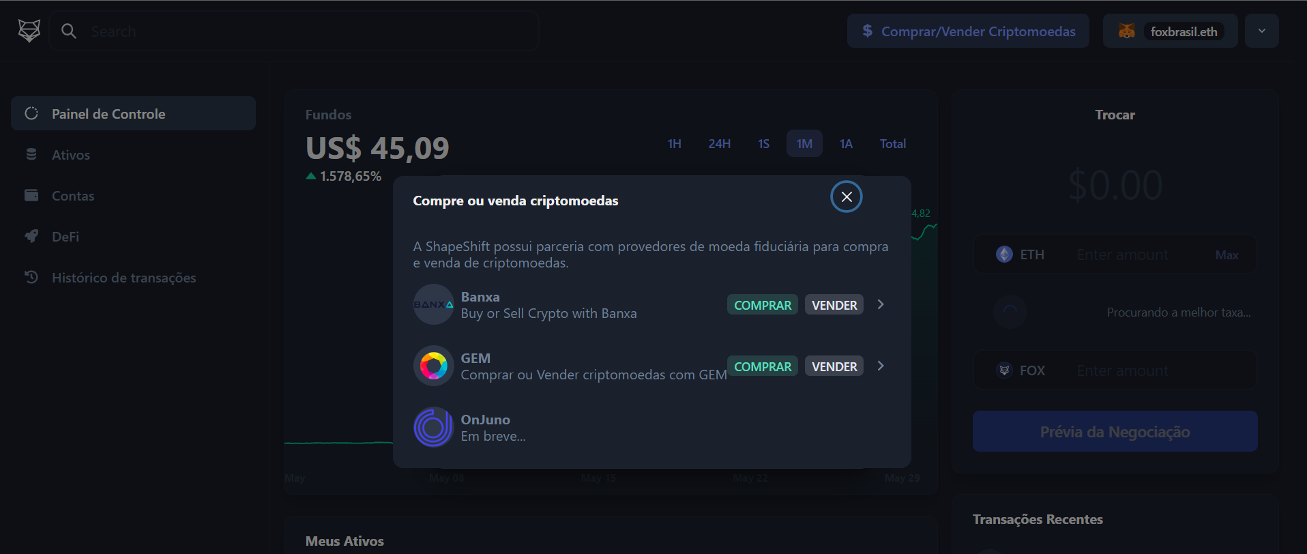Expand the GEM row chevron
Screen dimensions: 1307x554
click(x=881, y=366)
